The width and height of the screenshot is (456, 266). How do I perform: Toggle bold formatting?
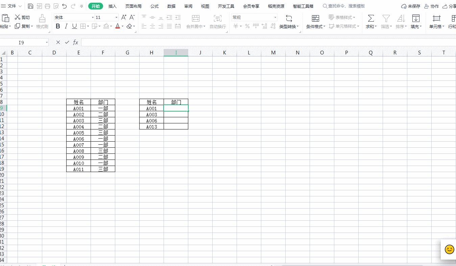(57, 26)
